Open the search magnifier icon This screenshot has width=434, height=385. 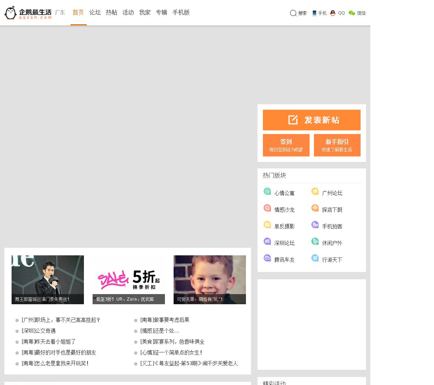[293, 13]
